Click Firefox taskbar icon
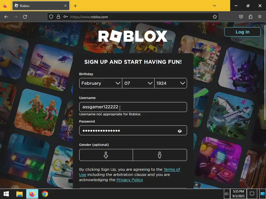 pyautogui.click(x=32, y=194)
